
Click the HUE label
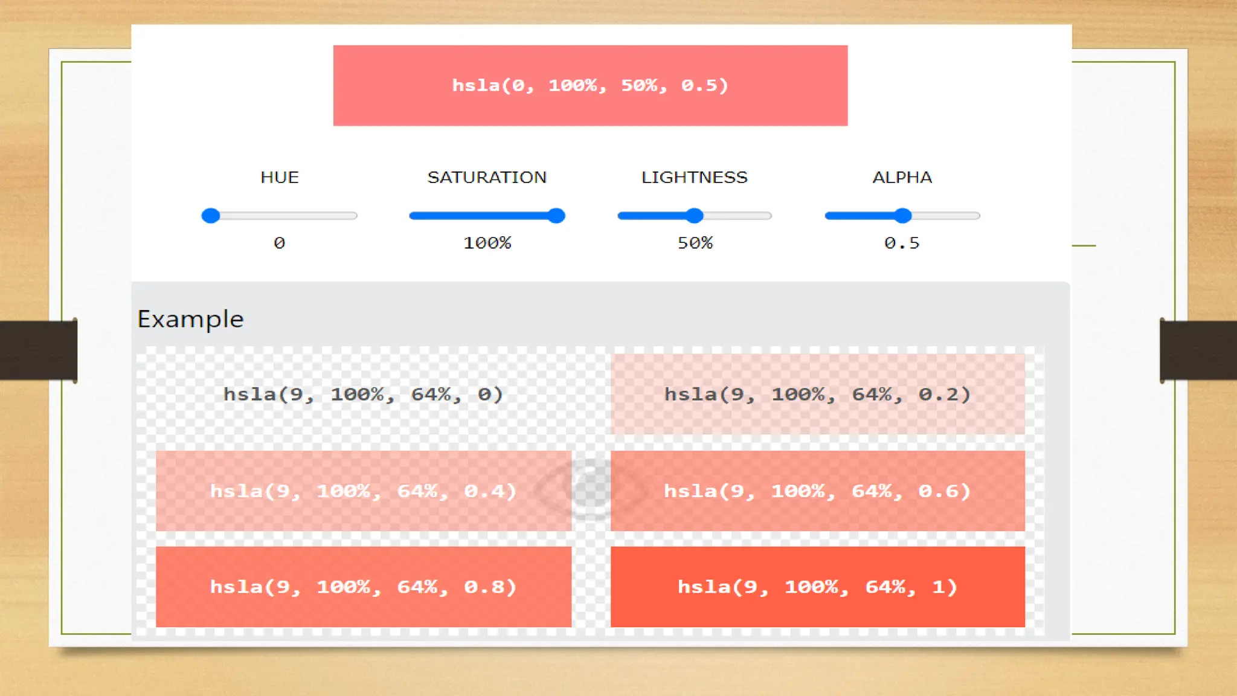point(279,177)
